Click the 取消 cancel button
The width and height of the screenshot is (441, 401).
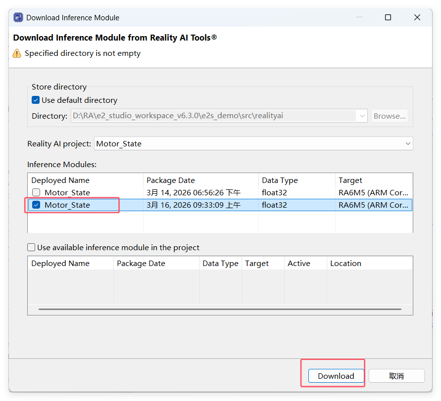point(396,376)
